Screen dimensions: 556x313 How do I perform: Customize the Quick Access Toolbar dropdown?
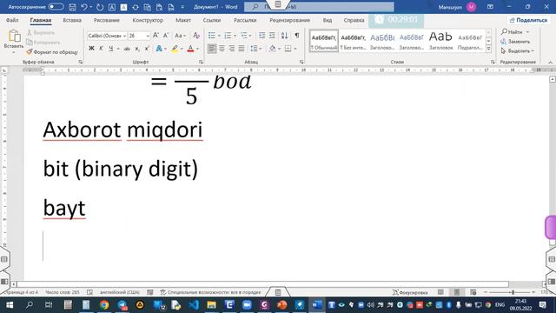[x=182, y=7]
